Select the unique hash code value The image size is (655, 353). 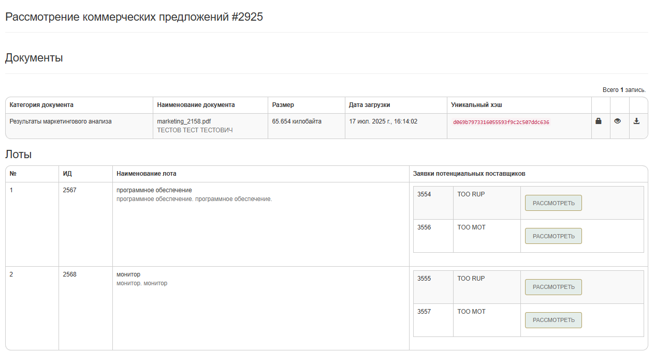click(x=501, y=122)
